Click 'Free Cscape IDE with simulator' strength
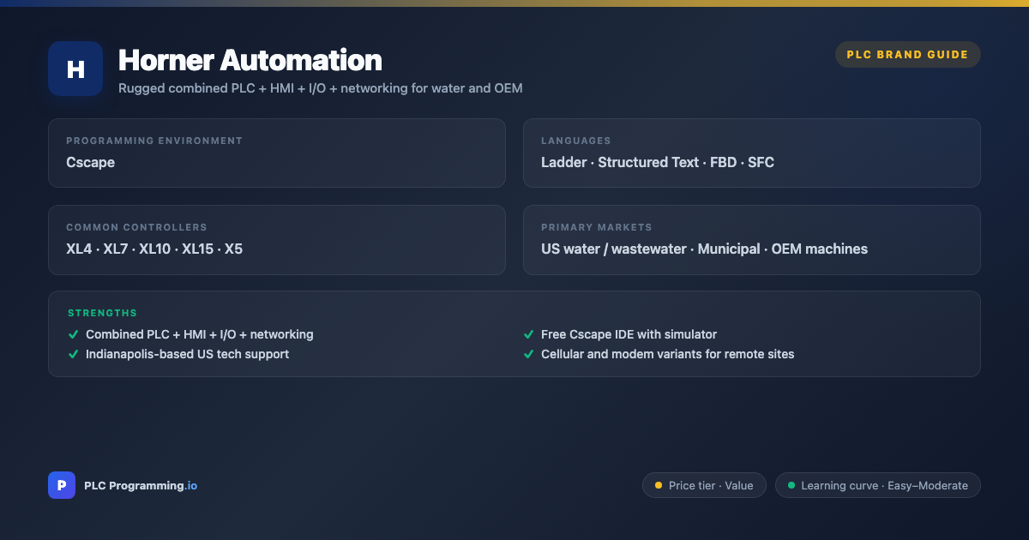 pos(629,334)
